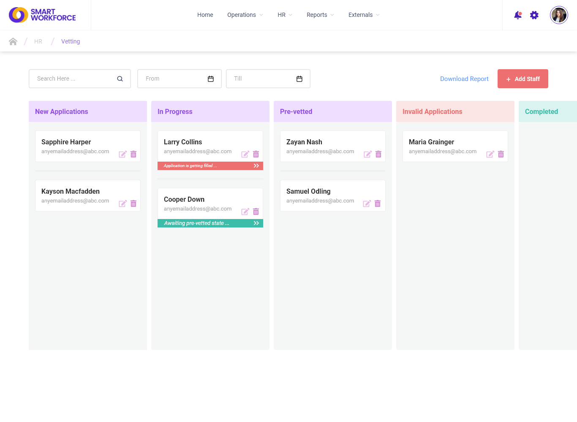Image resolution: width=577 pixels, height=422 pixels.
Task: Open the notifications bell
Action: [x=517, y=15]
